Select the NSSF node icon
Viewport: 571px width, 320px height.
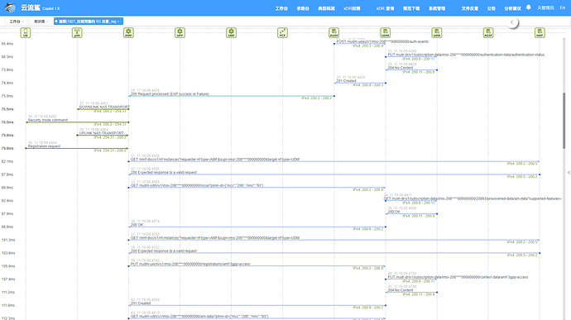point(488,33)
